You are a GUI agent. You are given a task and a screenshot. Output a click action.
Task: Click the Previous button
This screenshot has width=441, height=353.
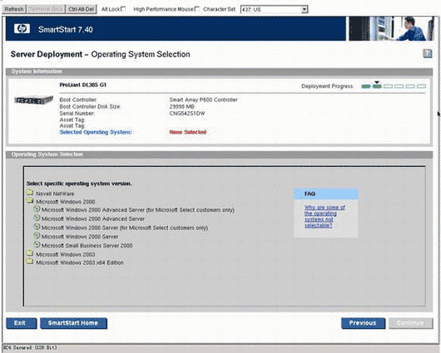point(363,323)
